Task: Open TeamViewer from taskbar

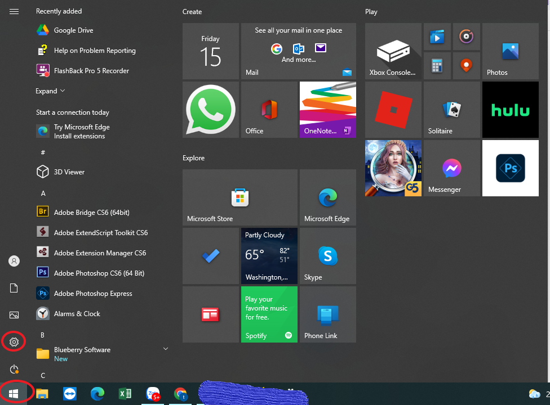Action: 70,394
